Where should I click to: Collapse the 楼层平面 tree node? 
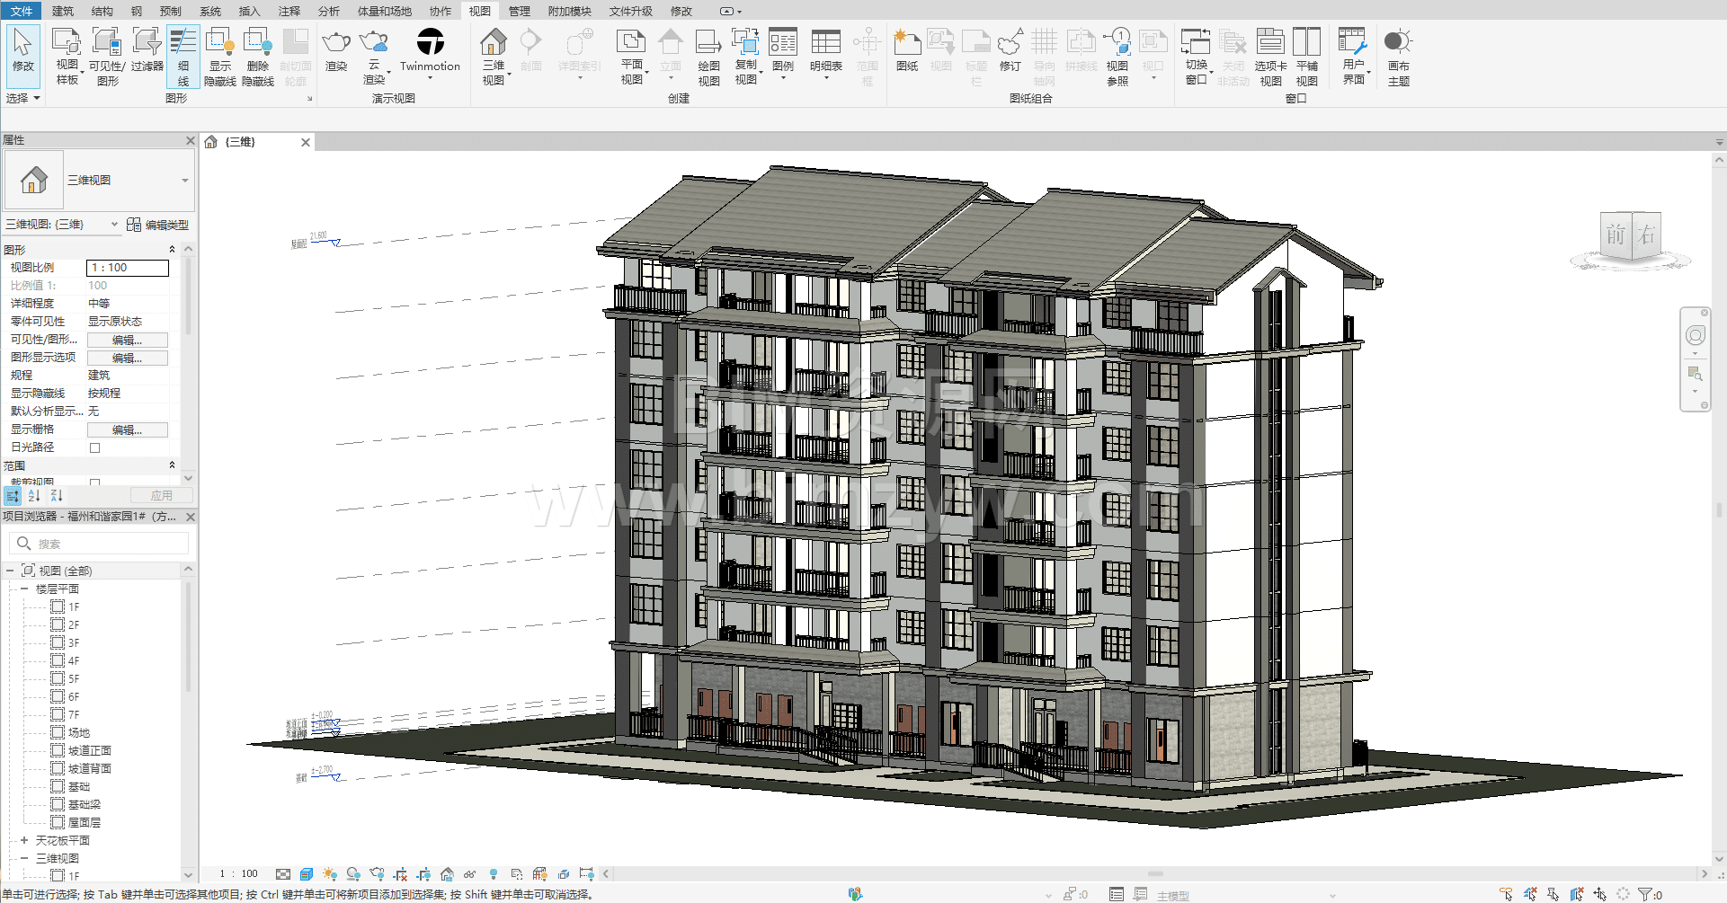coord(24,589)
